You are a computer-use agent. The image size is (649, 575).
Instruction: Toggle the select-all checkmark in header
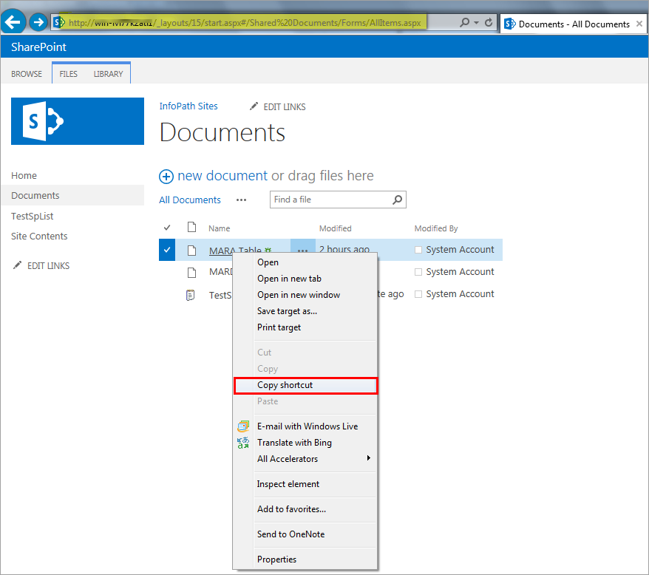167,228
